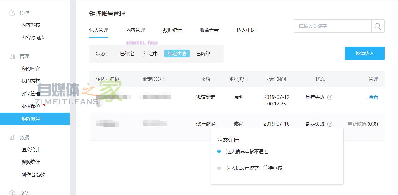The height and width of the screenshot is (195, 398).
Task: Switch to 内容管理 tab
Action: [x=136, y=30]
